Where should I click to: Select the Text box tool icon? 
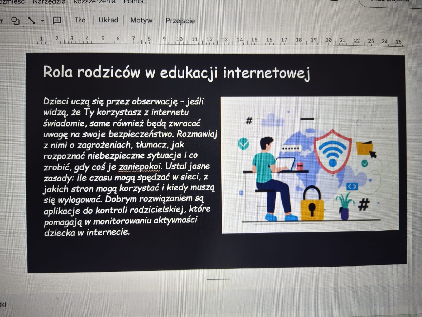pos(1,21)
